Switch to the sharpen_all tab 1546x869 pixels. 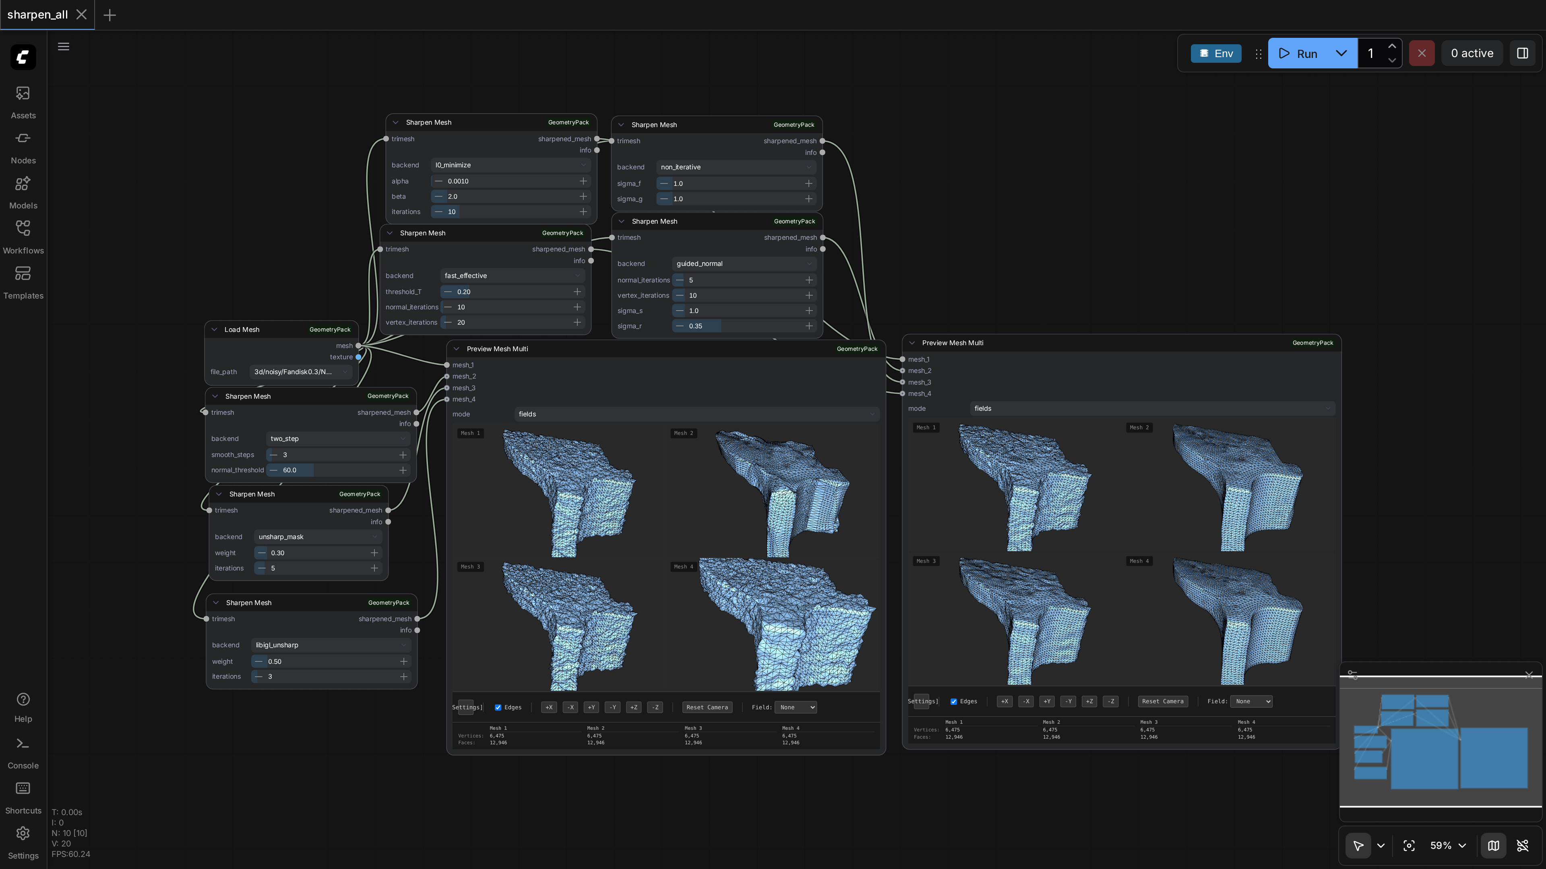(x=37, y=14)
